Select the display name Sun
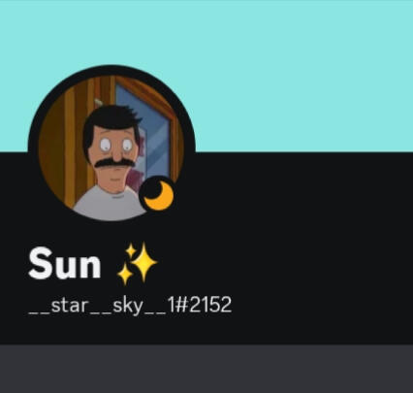This screenshot has width=413, height=393. (65, 263)
